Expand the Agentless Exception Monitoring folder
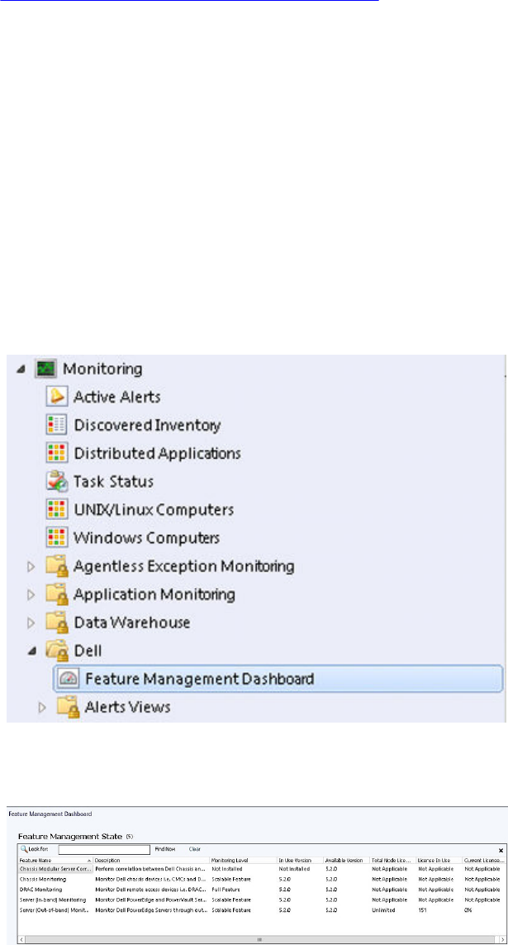Screen dimensions: 508x945 32,566
